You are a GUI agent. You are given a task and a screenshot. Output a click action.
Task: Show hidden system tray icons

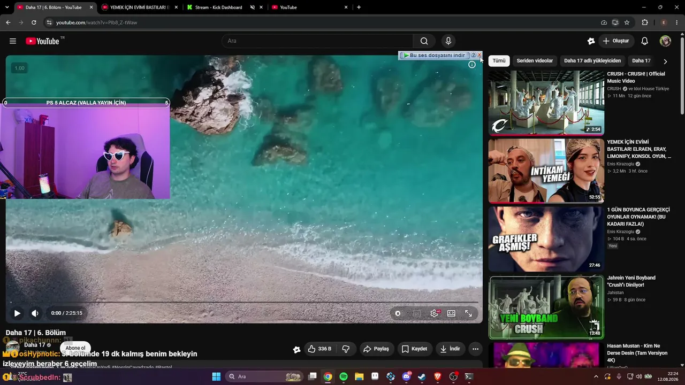596,376
